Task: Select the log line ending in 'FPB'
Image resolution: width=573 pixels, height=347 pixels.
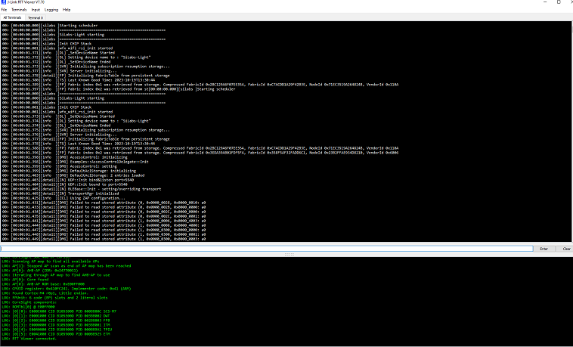Action: pyautogui.click(x=56, y=321)
